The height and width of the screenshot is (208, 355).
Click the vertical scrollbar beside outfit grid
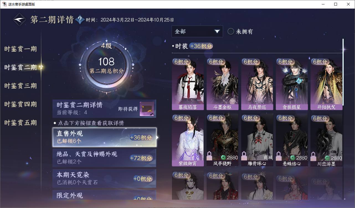click(x=343, y=72)
